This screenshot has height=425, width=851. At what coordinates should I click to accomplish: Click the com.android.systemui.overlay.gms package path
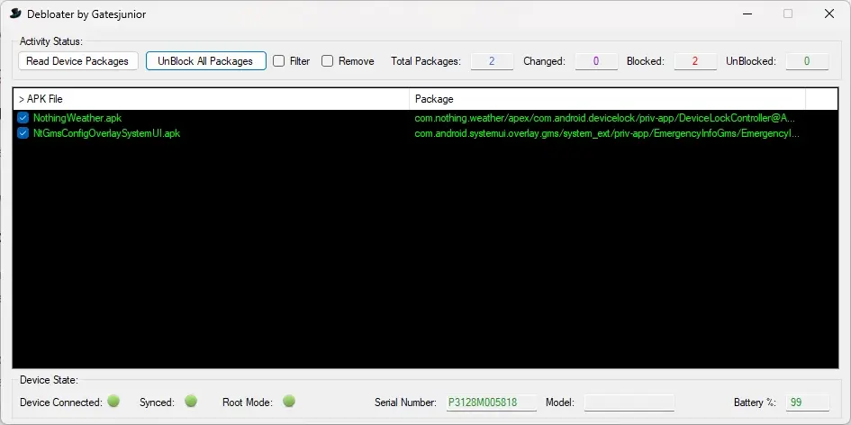click(x=607, y=133)
